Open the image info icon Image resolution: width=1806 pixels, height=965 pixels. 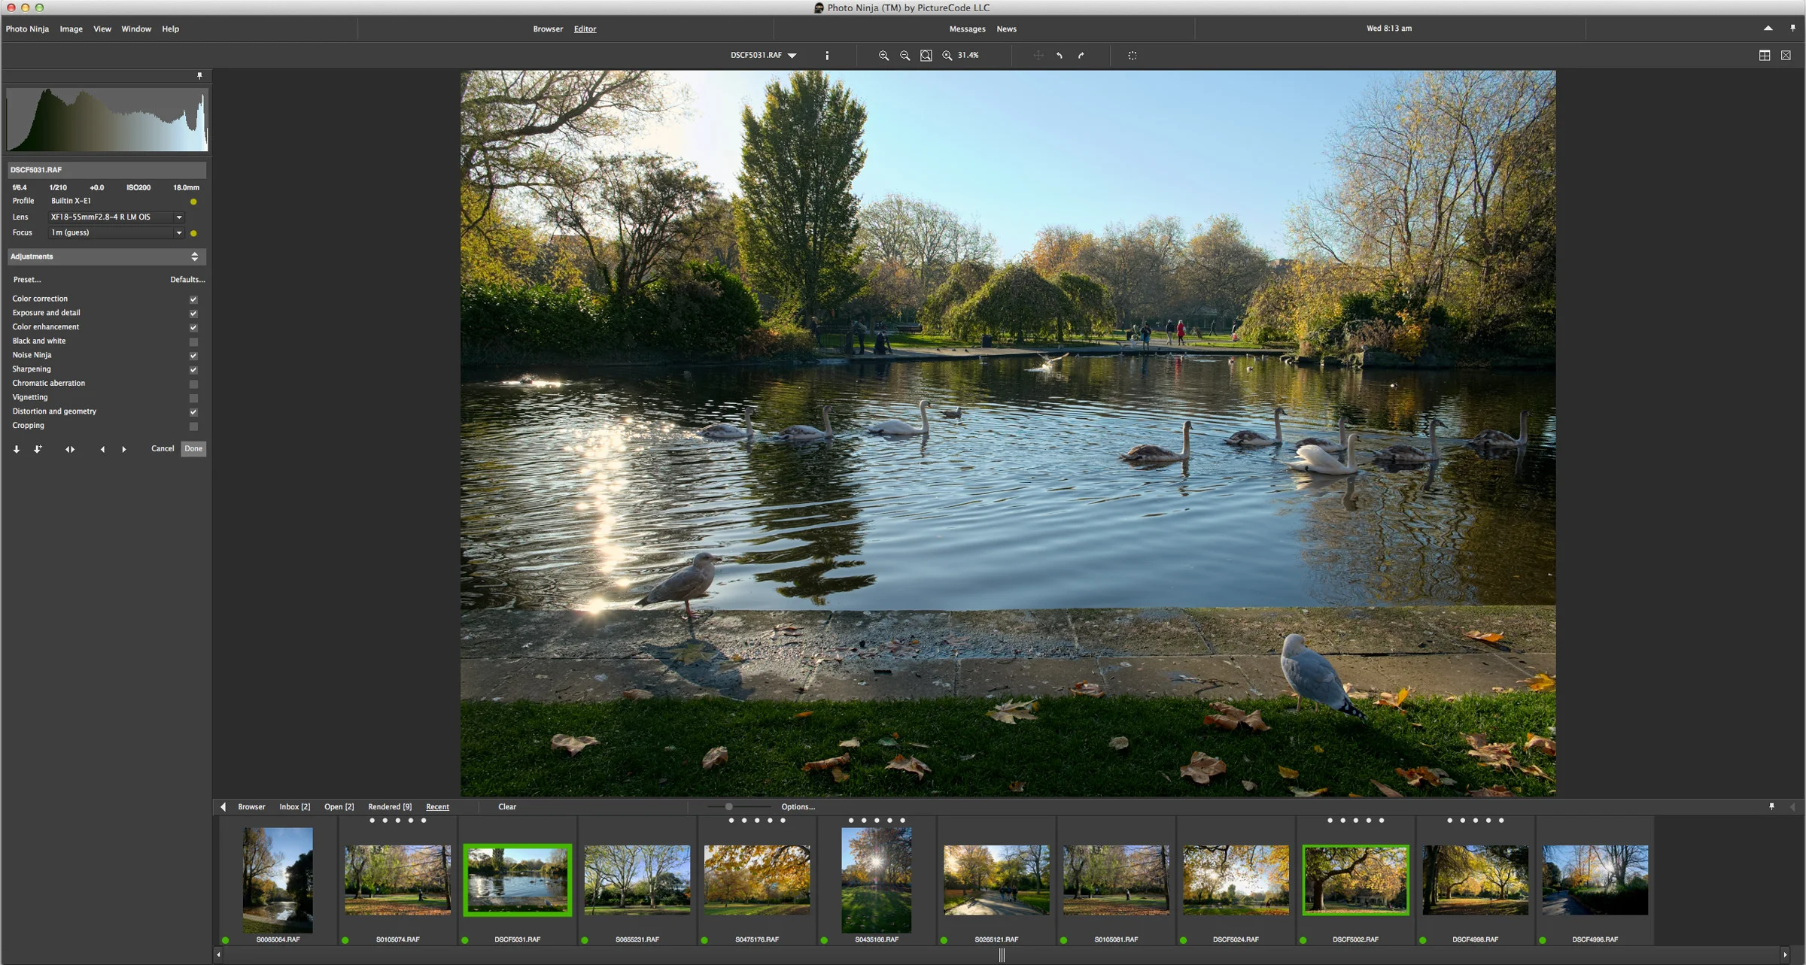[x=827, y=56]
